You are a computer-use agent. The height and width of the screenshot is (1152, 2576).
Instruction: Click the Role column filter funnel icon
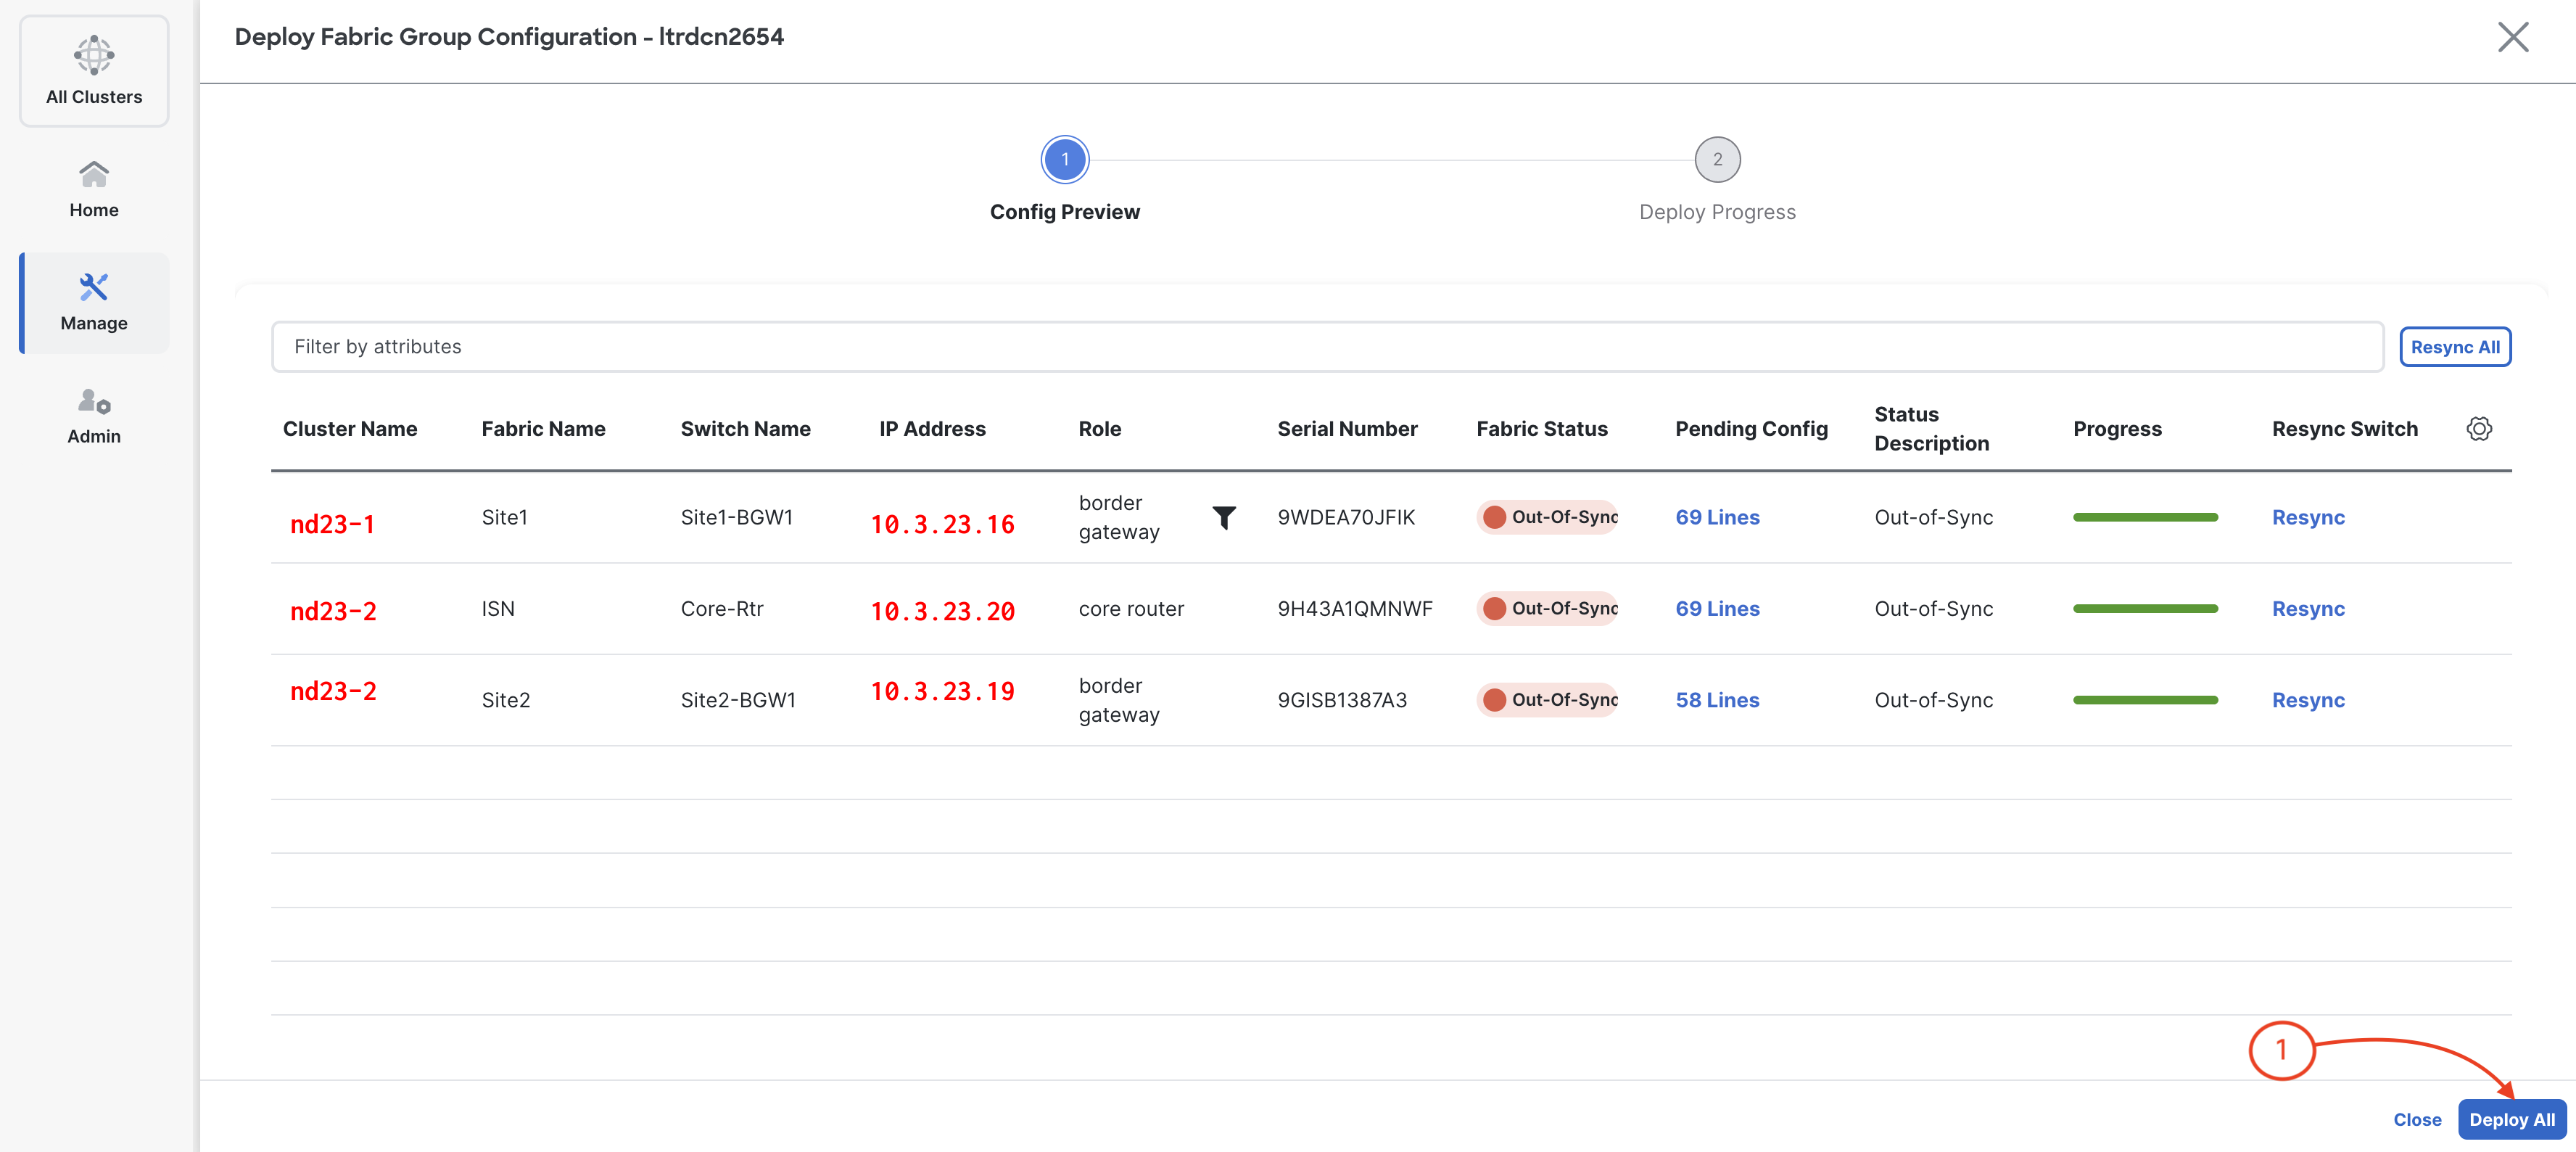pos(1224,517)
